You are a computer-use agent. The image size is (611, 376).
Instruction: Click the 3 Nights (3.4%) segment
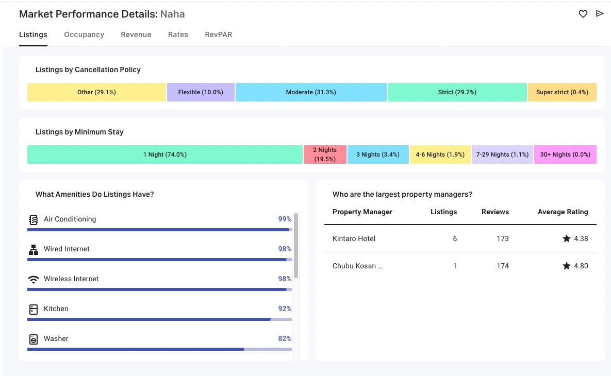pyautogui.click(x=378, y=155)
